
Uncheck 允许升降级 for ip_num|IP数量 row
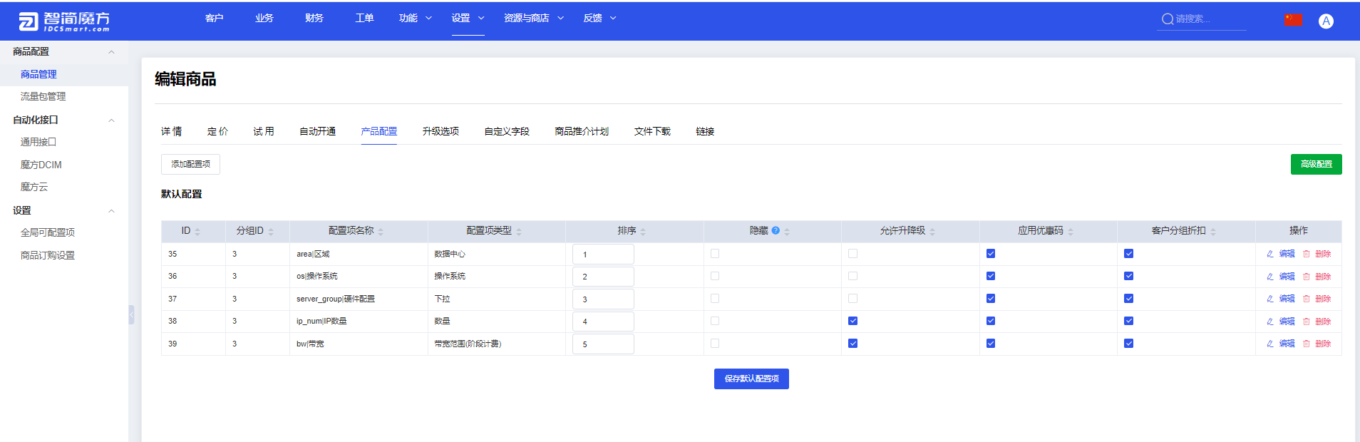[852, 321]
